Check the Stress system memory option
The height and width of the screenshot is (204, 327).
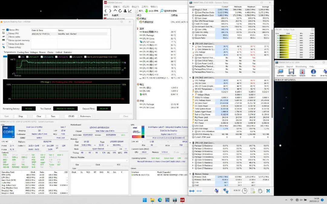(8, 40)
